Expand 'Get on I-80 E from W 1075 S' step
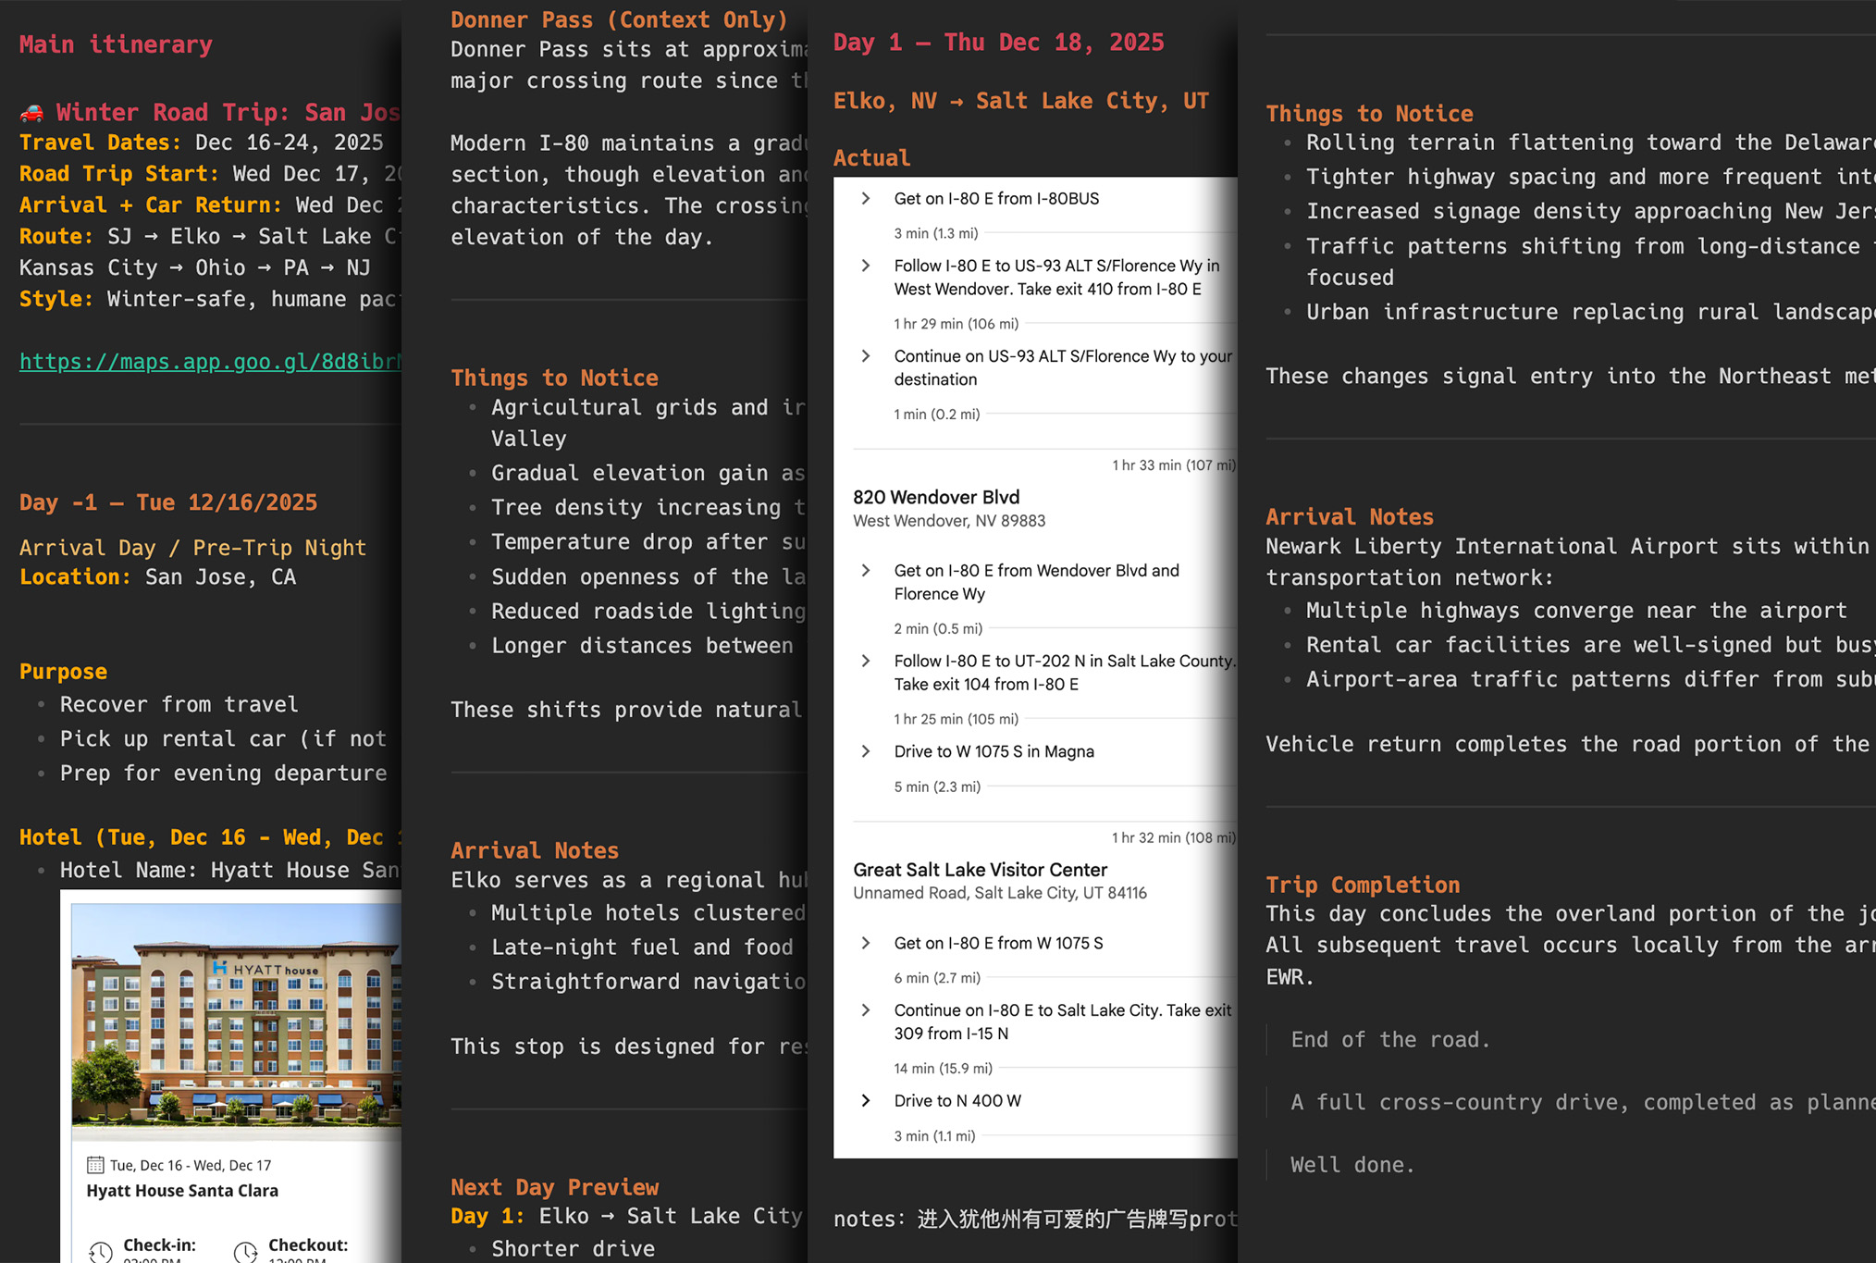The image size is (1876, 1263). coord(866,943)
